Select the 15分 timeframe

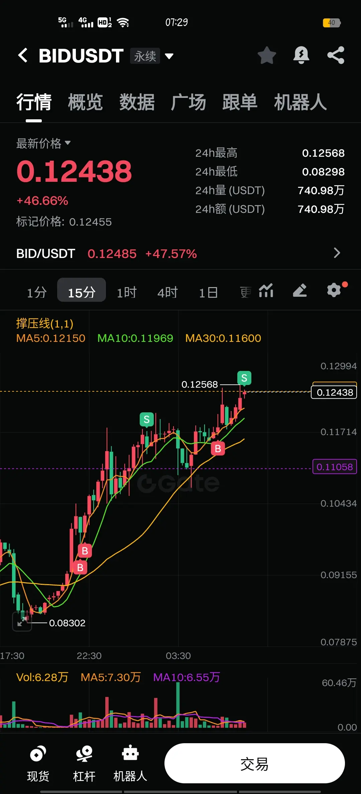[x=82, y=290]
